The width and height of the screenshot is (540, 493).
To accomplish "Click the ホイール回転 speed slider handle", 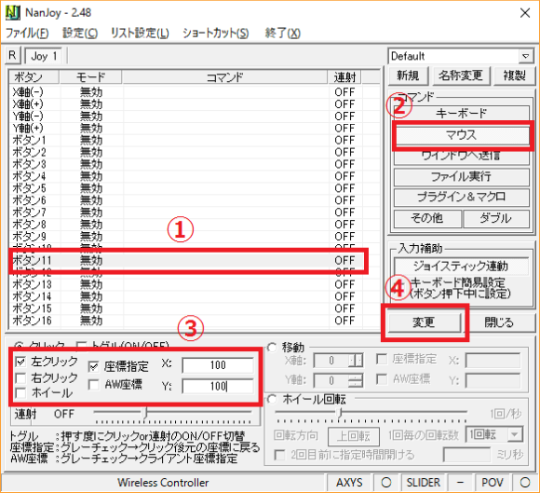I will click(340, 412).
